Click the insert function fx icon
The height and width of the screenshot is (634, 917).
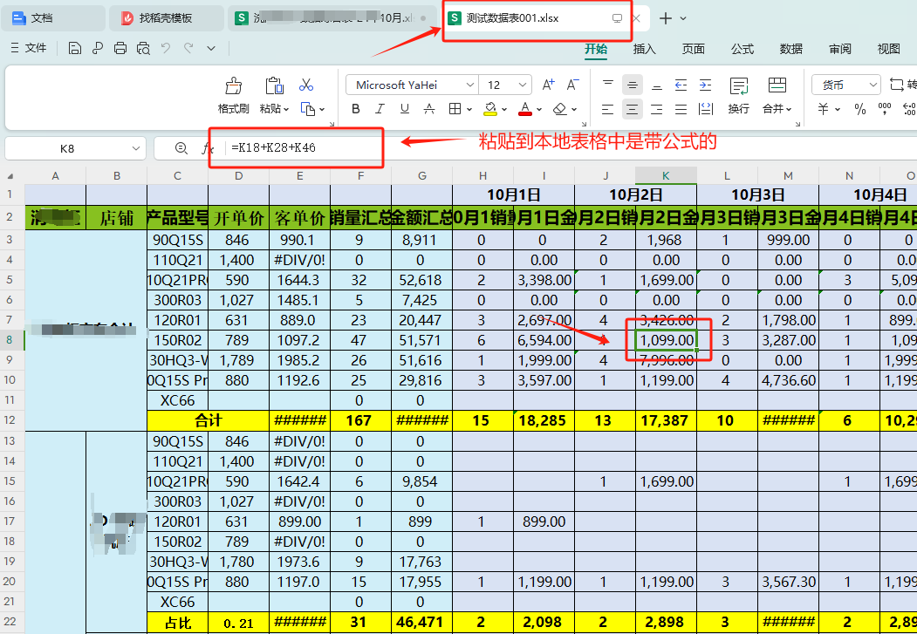208,149
